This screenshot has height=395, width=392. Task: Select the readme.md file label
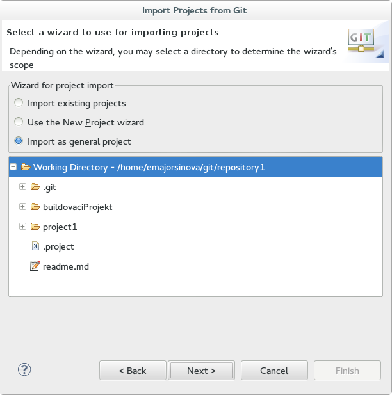click(65, 266)
